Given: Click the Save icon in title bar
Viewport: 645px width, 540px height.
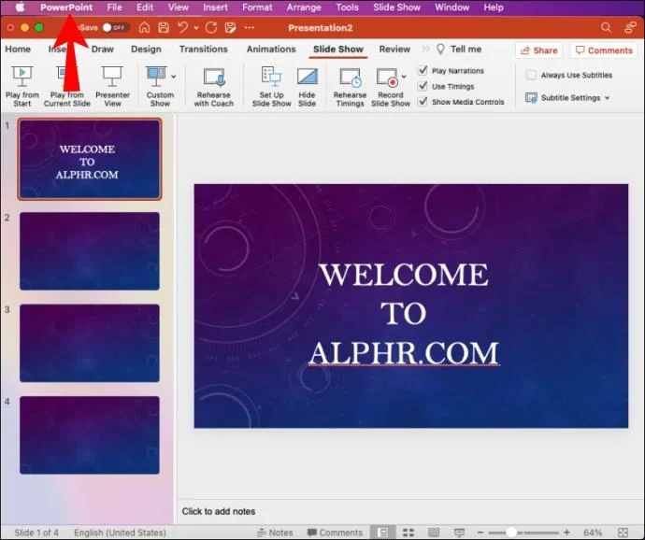Looking at the screenshot, I should tap(164, 27).
